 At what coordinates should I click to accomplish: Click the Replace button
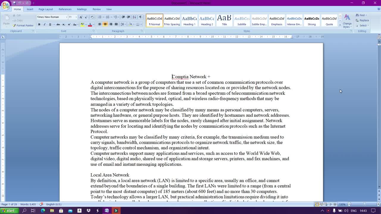pos(362,20)
